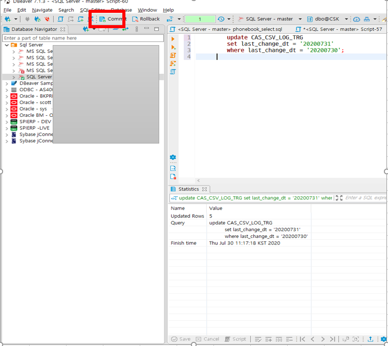Click the New Connection plug icon in main toolbar

[x=8, y=19]
